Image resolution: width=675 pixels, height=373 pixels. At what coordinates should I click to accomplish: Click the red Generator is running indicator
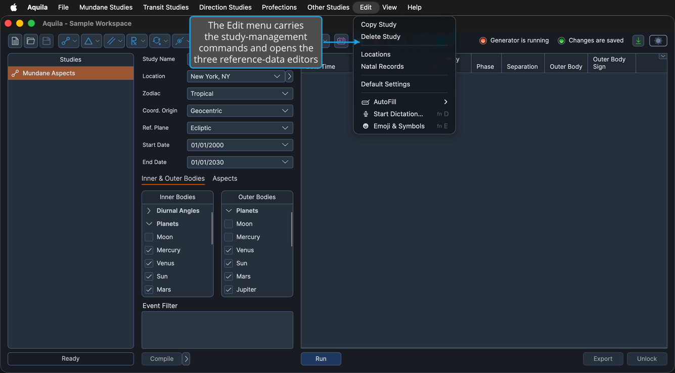[483, 40]
